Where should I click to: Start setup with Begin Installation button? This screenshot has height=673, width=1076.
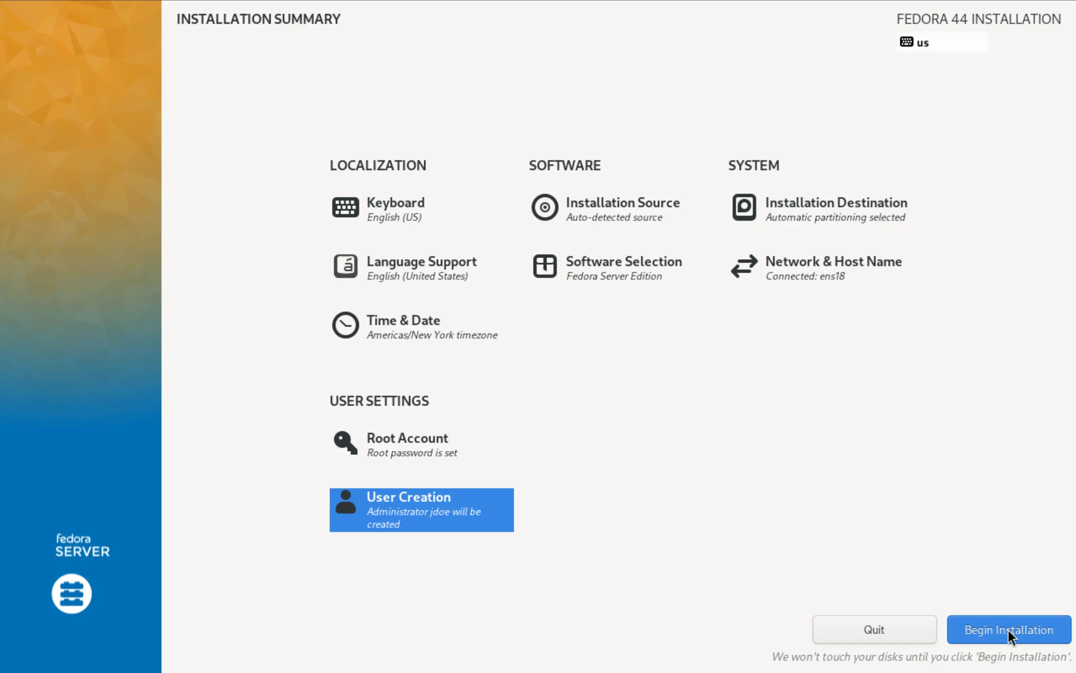coord(1009,630)
